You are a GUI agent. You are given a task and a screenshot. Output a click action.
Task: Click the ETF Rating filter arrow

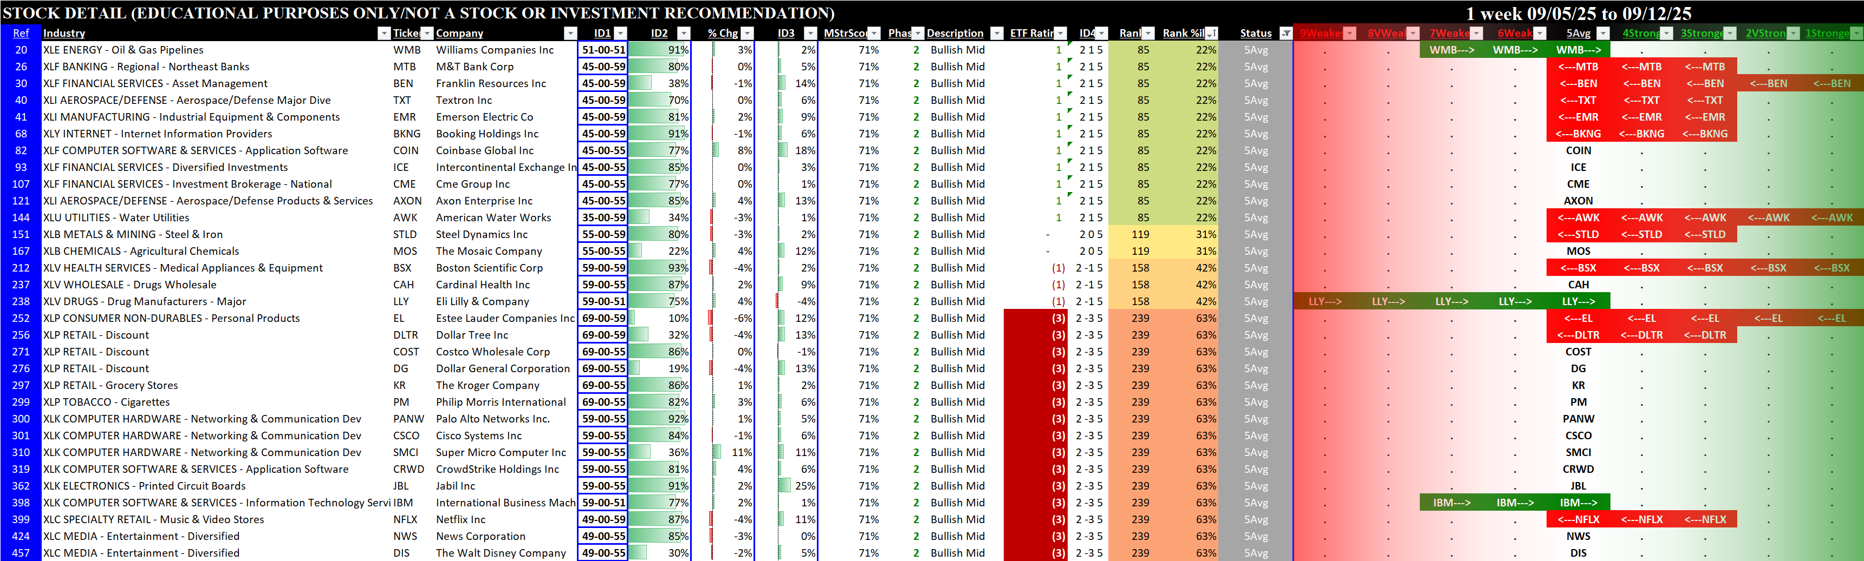point(1060,33)
